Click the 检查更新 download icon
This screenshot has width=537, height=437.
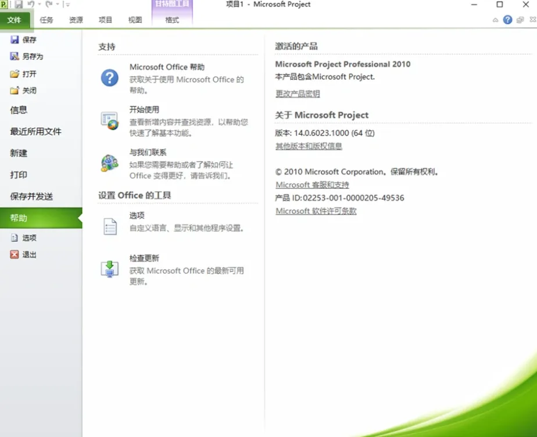pos(110,269)
